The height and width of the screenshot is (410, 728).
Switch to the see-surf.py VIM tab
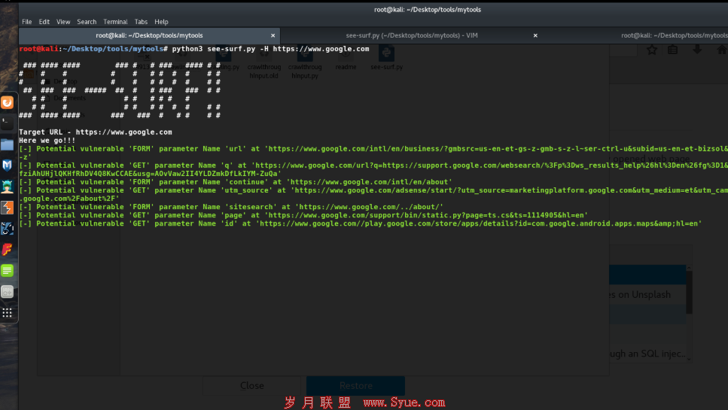tap(412, 35)
